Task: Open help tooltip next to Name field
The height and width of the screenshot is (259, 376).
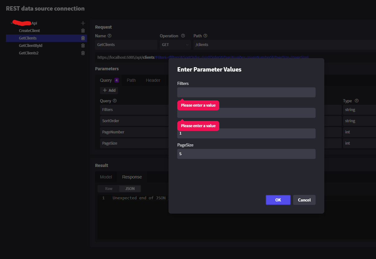Action: coord(110,36)
